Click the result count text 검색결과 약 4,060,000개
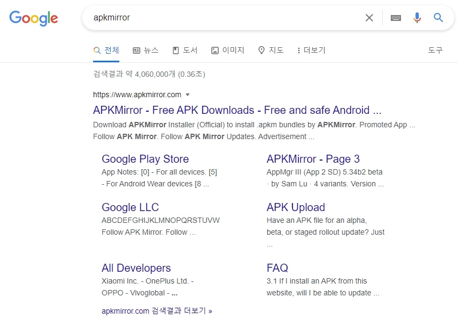Screen dimensions: 458x326 [x=149, y=74]
